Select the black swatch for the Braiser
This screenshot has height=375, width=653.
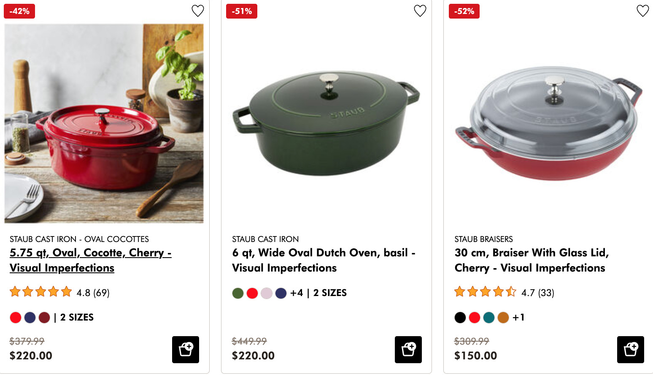460,318
